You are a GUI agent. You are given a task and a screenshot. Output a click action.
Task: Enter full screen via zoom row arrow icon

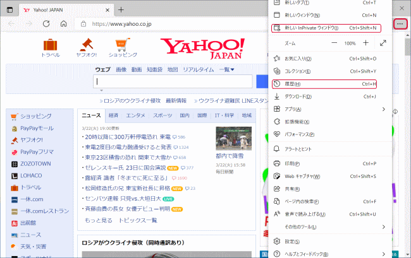coord(383,43)
